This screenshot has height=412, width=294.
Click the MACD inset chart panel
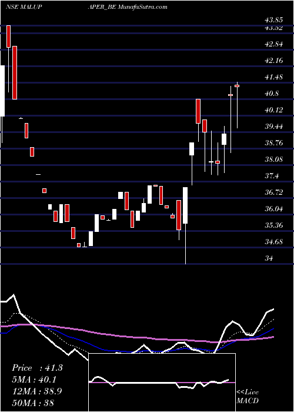click(x=162, y=383)
